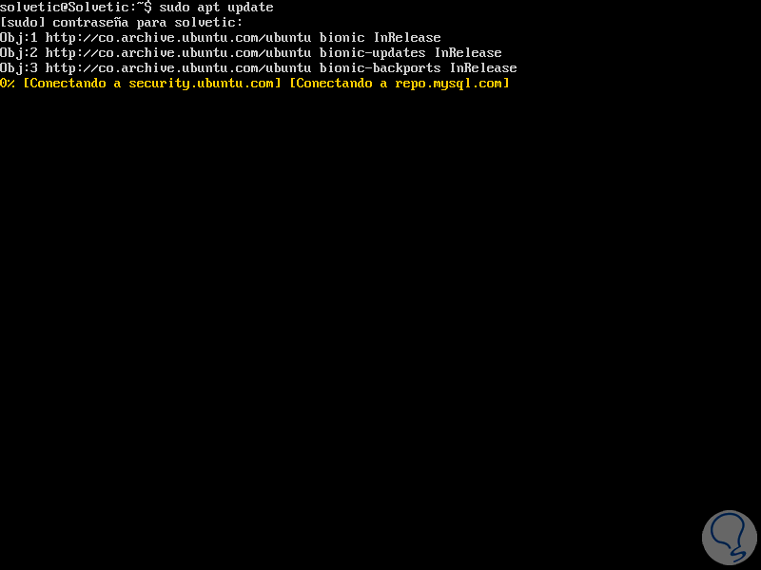Click the 'Obj:2' label
Image resolution: width=761 pixels, height=570 pixels.
[x=19, y=53]
